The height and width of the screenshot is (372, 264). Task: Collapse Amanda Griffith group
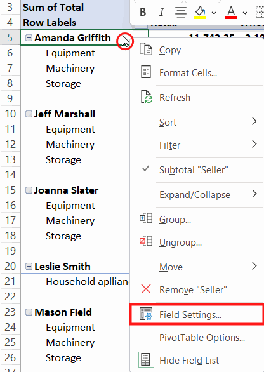tap(29, 37)
